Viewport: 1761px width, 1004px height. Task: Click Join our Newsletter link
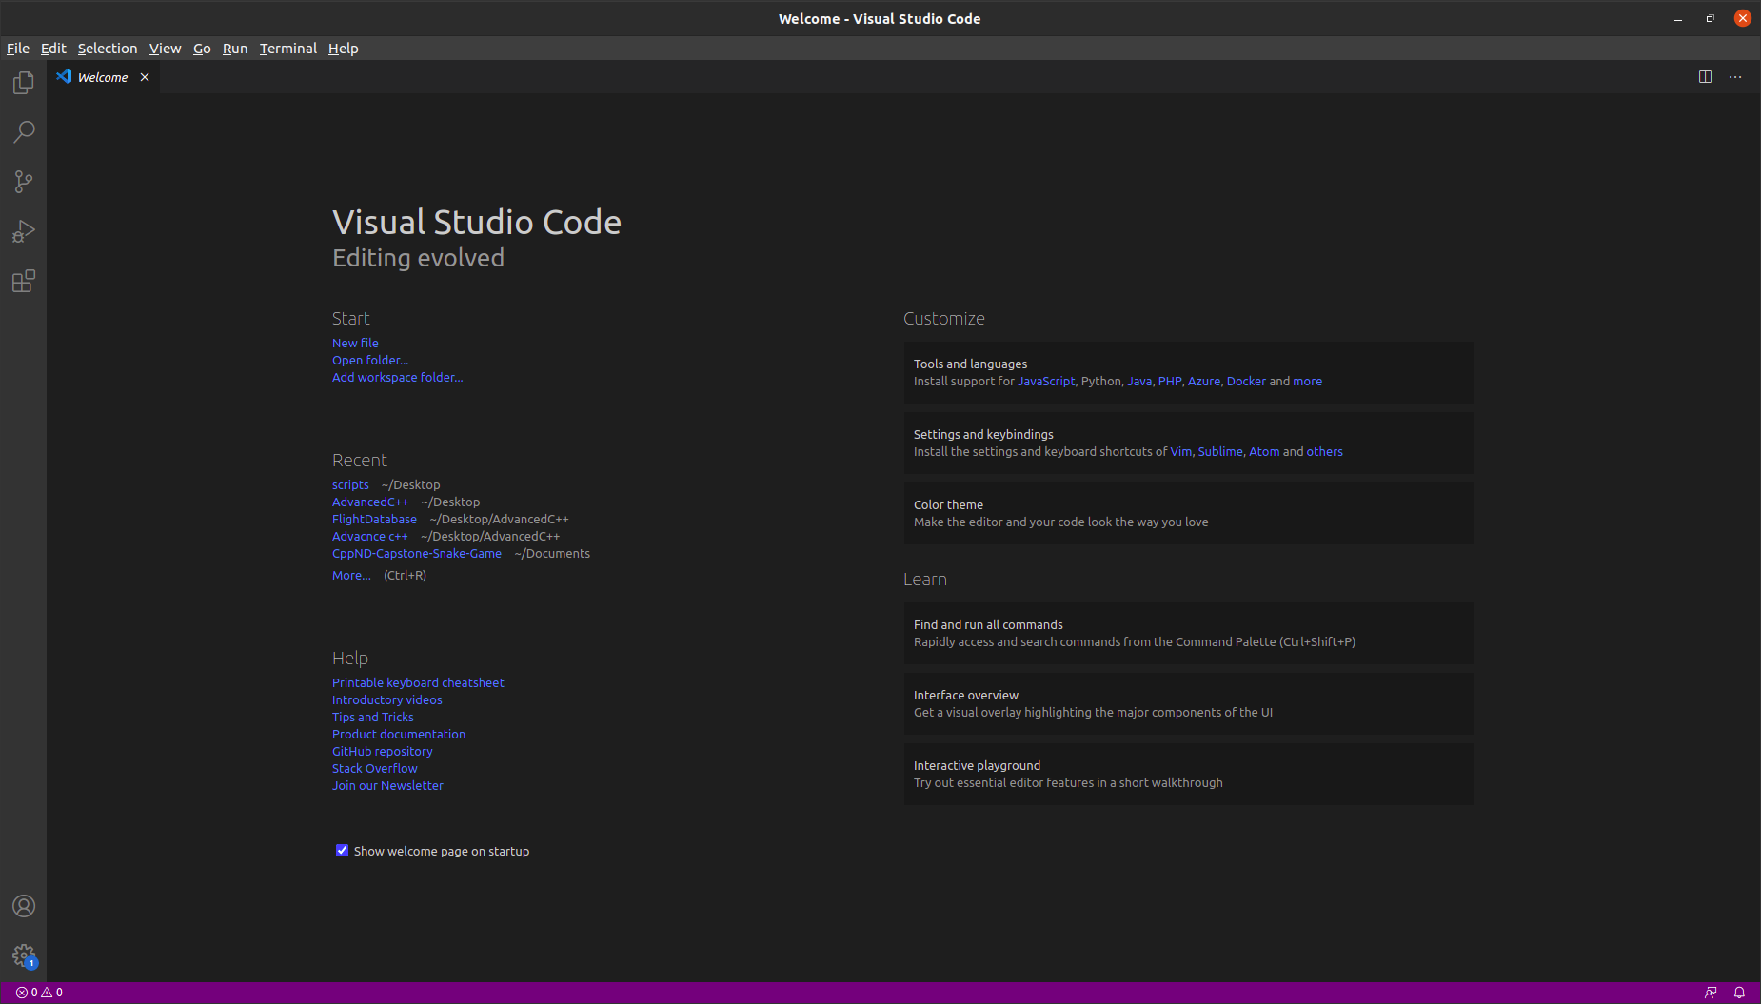tap(387, 785)
